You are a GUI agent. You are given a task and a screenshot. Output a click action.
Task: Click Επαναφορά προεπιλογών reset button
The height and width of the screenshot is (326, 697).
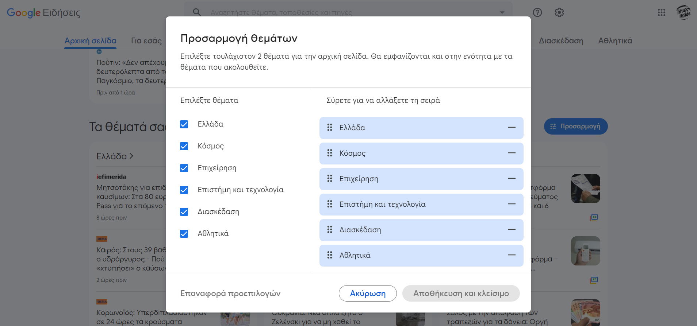pyautogui.click(x=230, y=294)
